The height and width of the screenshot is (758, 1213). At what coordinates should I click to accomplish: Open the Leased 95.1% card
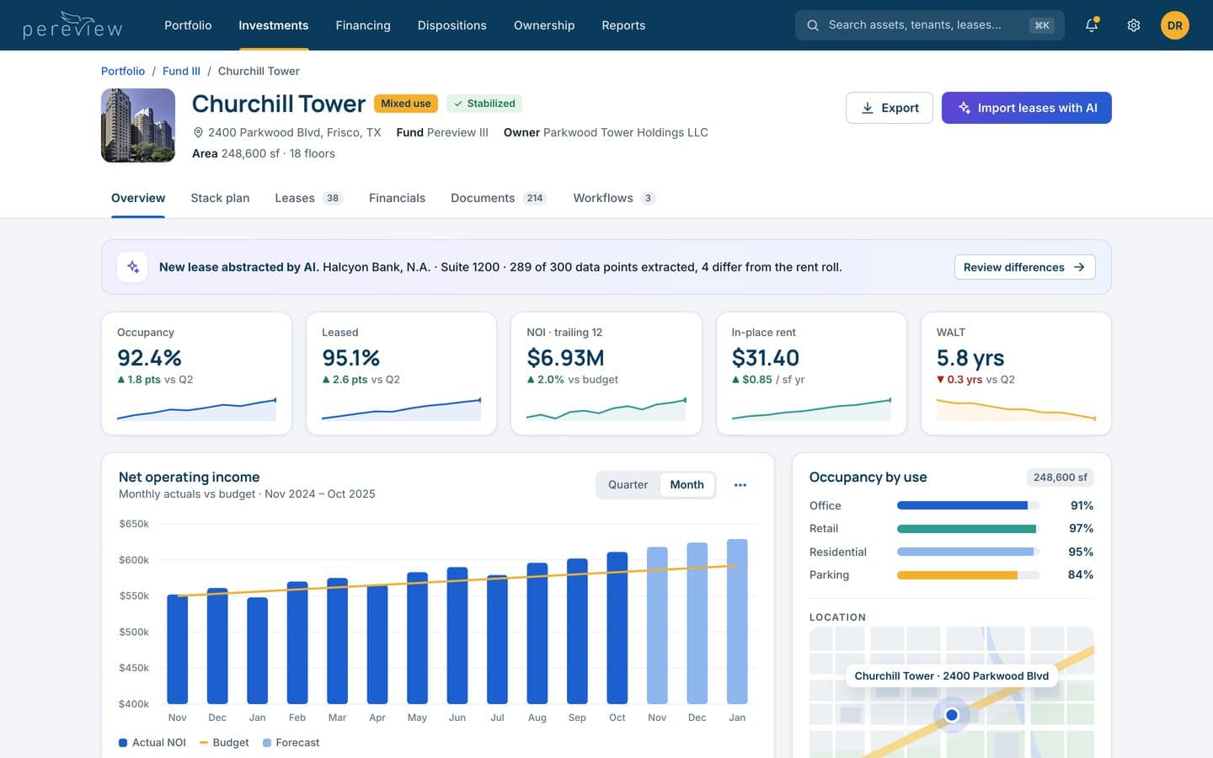point(401,374)
